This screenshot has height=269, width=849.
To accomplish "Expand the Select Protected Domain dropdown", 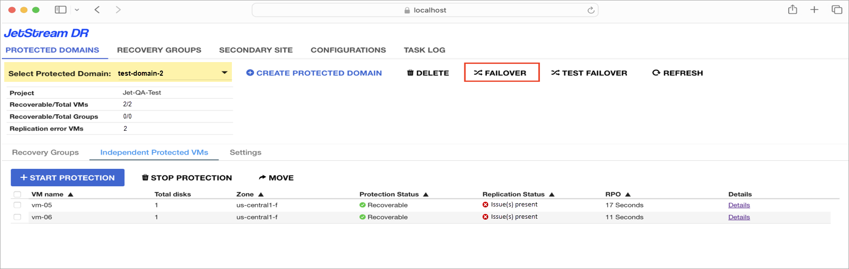I will pyautogui.click(x=224, y=73).
